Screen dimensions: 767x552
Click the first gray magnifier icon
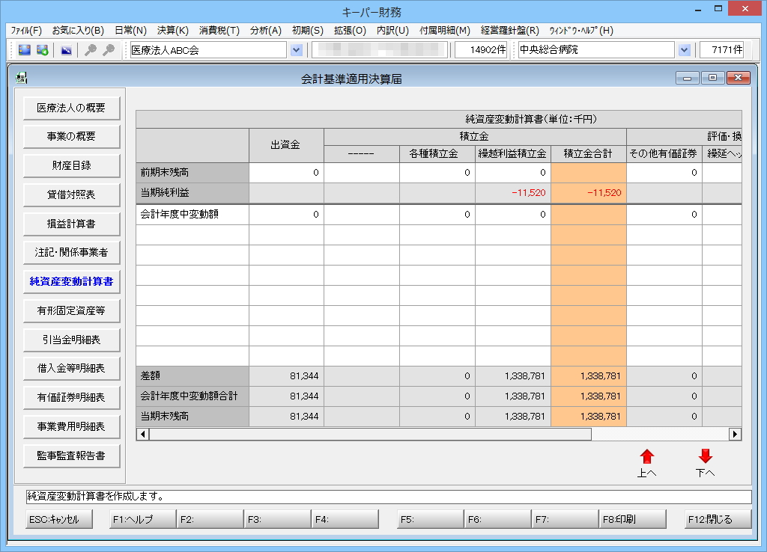coord(91,50)
